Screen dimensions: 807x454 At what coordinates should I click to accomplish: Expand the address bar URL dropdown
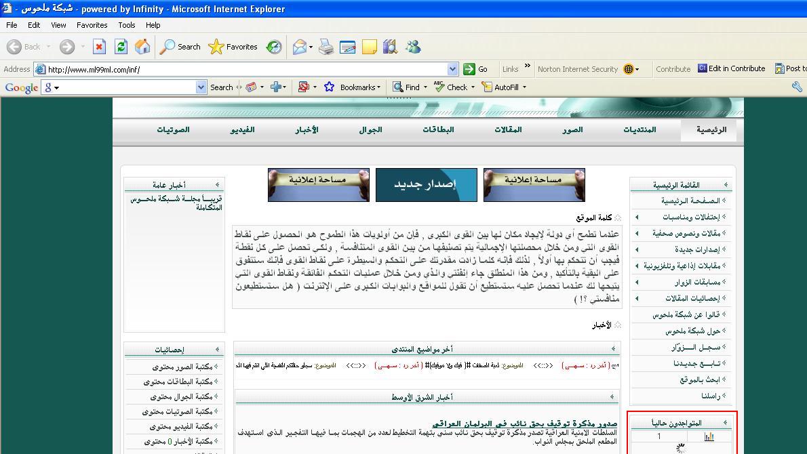point(452,69)
